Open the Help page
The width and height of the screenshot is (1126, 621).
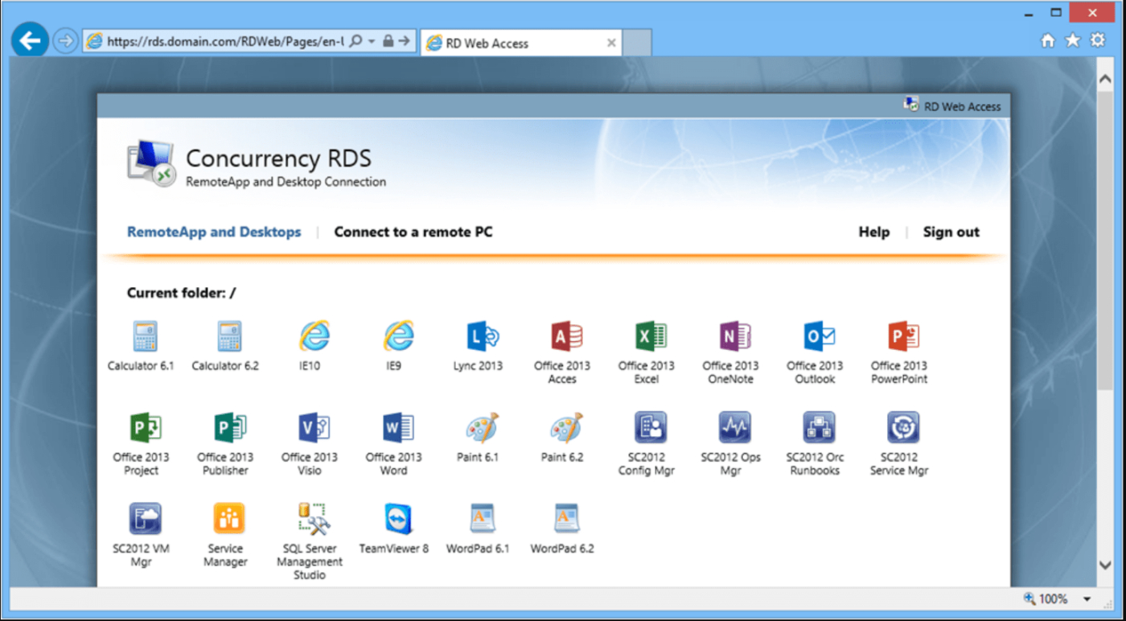[873, 232]
